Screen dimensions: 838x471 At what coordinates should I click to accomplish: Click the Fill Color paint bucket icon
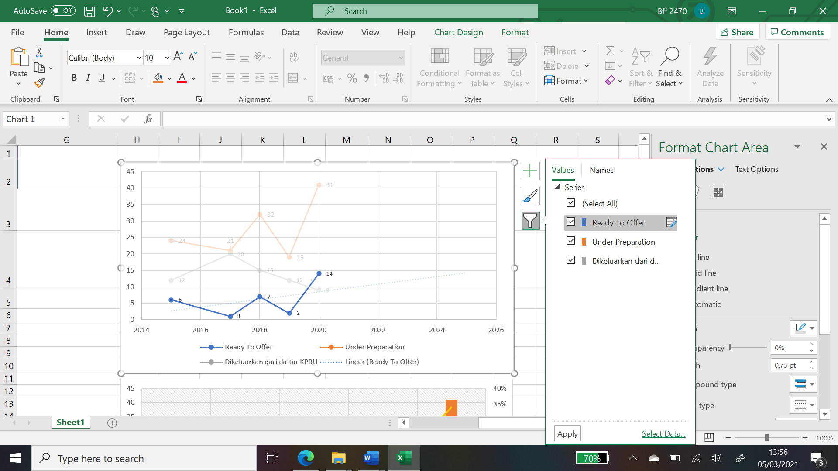[x=158, y=78]
